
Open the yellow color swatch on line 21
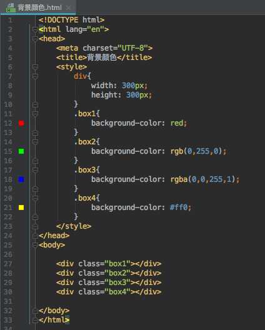[21, 207]
